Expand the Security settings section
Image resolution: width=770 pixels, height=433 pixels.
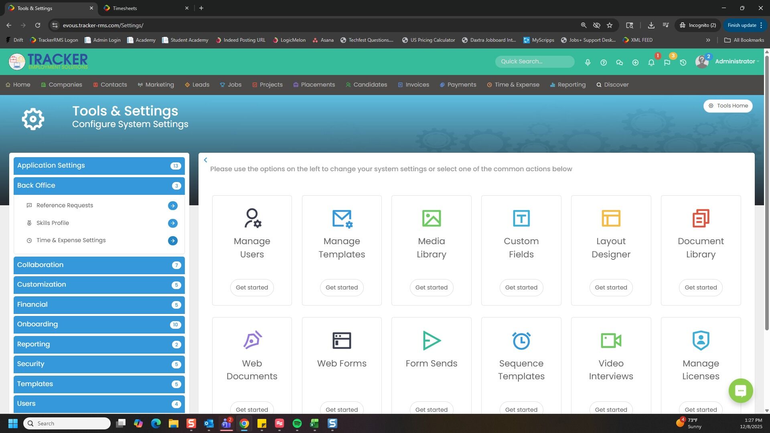pos(99,364)
